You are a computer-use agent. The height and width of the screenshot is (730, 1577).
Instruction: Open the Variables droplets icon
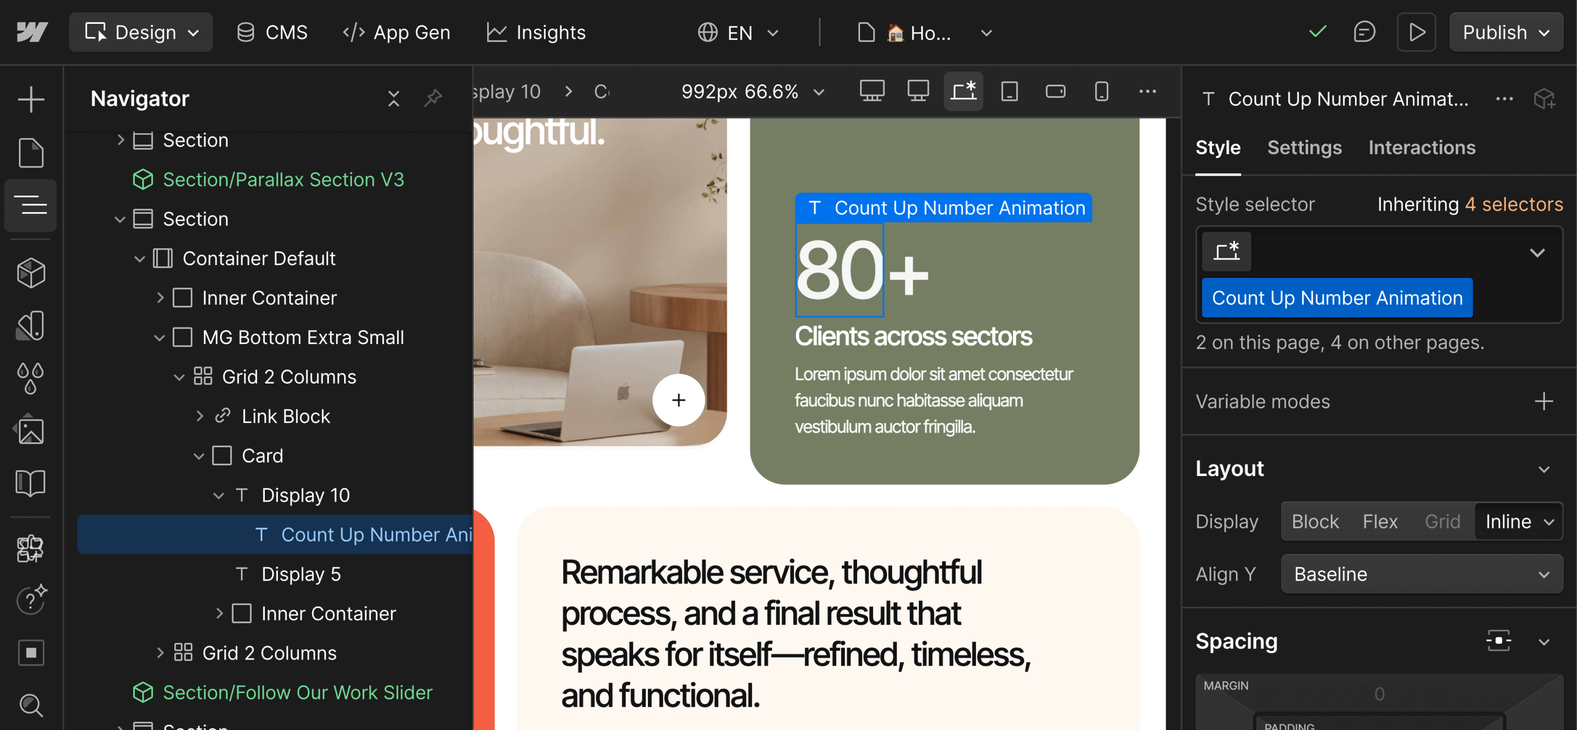coord(31,378)
